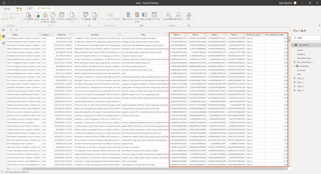
Task: Switch to report view in left sidebar
Action: 3,30
